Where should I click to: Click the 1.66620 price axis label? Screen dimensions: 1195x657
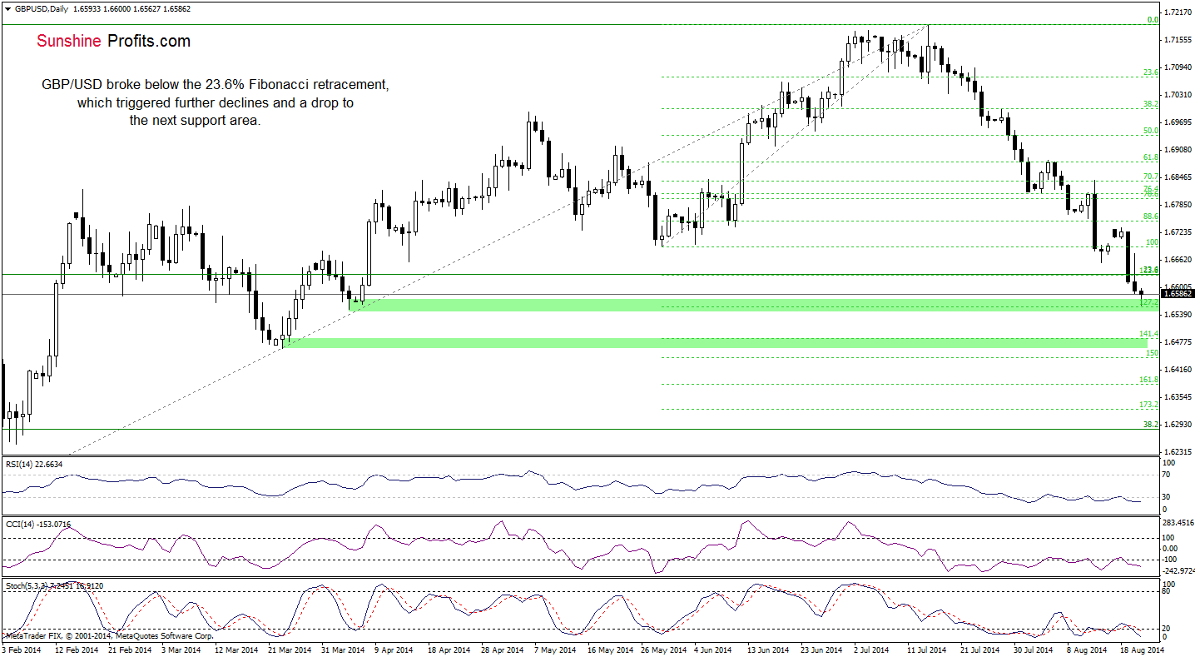(x=1179, y=260)
